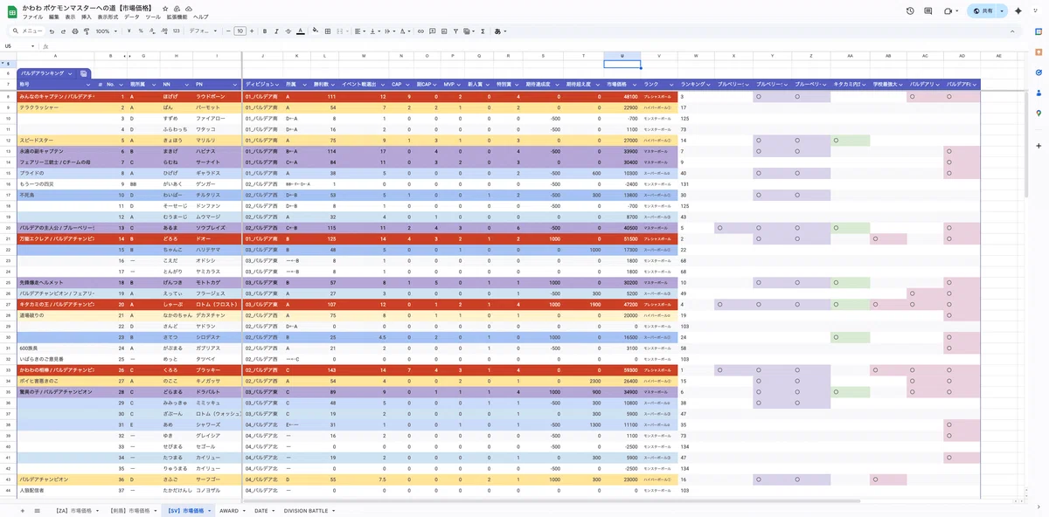
Task: Switch to the AWARD sheet tab
Action: tap(229, 510)
